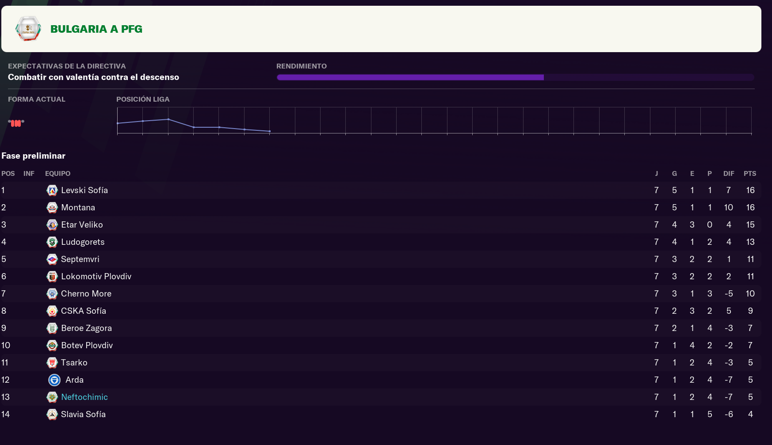The height and width of the screenshot is (445, 772).
Task: Select the Etar Veliko club badge
Action: [52, 225]
